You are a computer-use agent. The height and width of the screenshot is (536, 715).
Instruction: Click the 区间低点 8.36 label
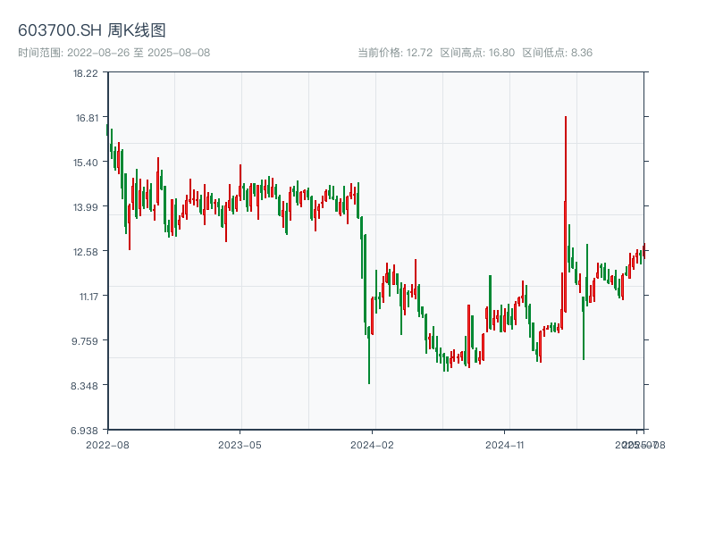[x=558, y=53]
